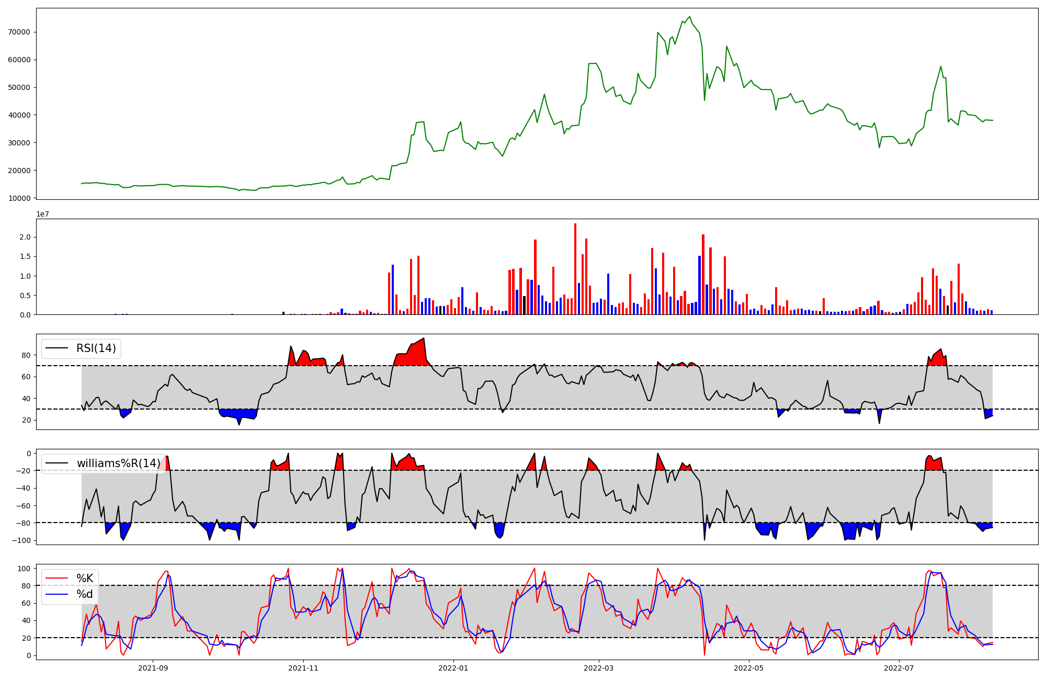Click the 70000 price axis tick label
1046x680 pixels.
click(19, 32)
